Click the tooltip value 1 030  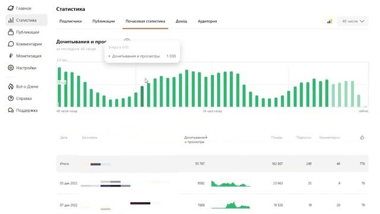(171, 56)
